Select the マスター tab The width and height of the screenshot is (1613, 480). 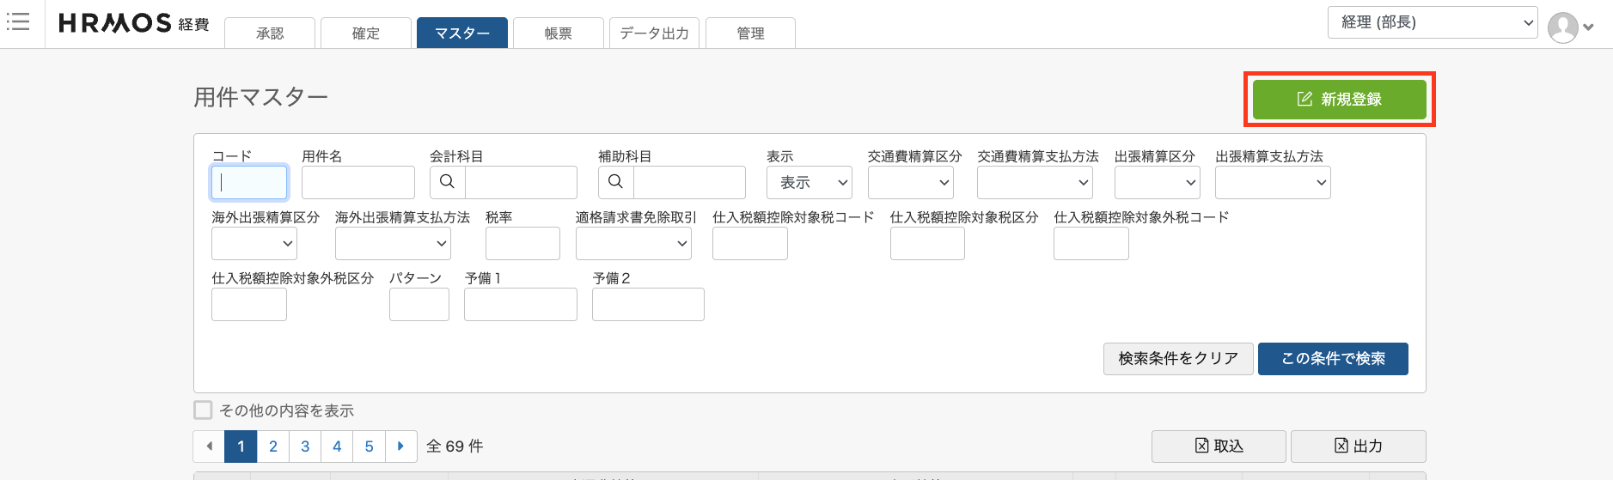tap(462, 33)
